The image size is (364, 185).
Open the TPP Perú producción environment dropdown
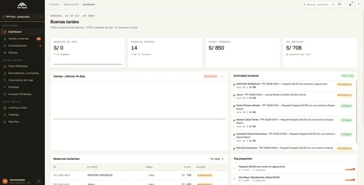click(22, 17)
